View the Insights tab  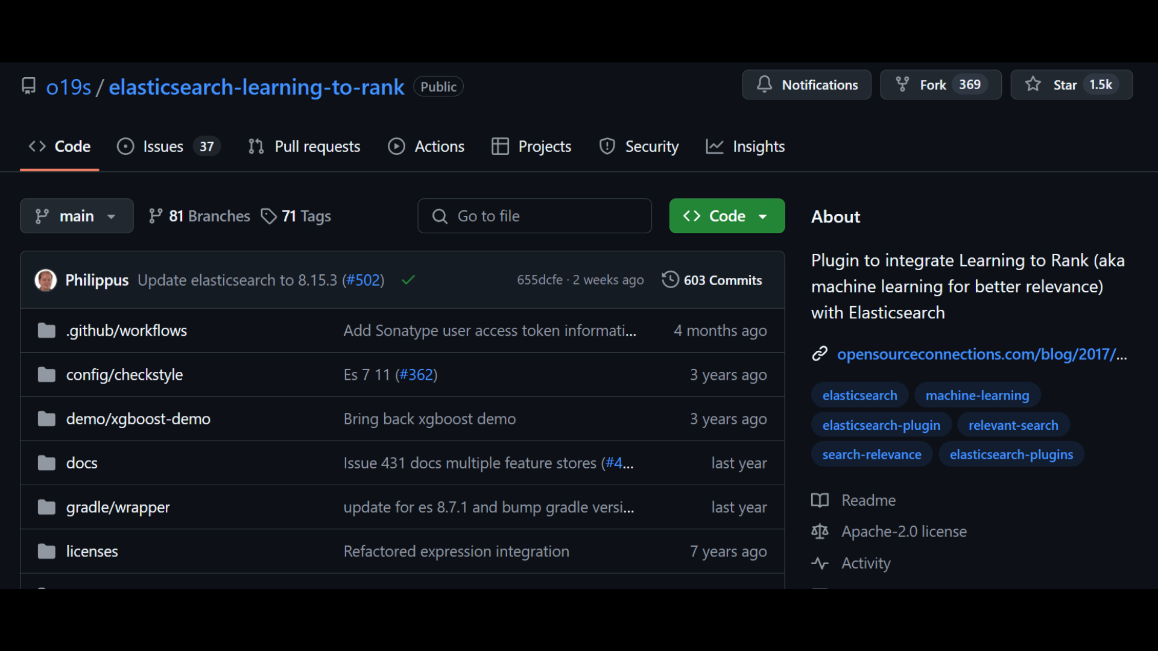pos(745,146)
